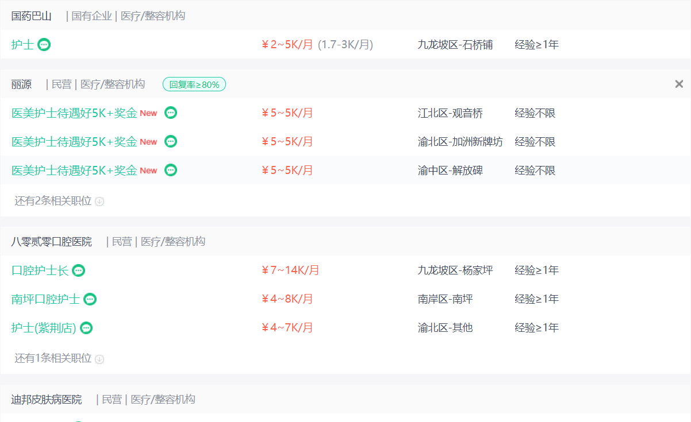Click 国有企业 | 医疗/整容机构 tag of 国药巴山
The height and width of the screenshot is (422, 691).
click(x=128, y=16)
